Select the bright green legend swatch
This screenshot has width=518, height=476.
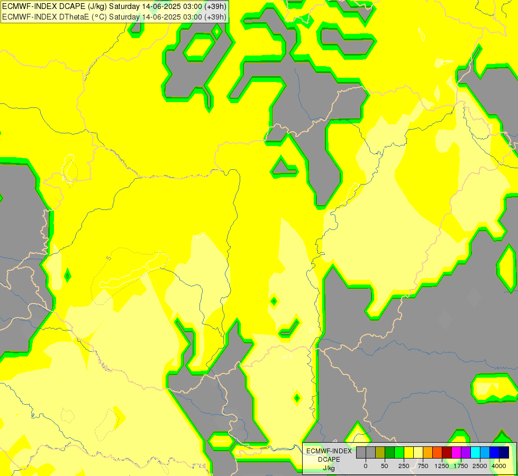pos(399,452)
